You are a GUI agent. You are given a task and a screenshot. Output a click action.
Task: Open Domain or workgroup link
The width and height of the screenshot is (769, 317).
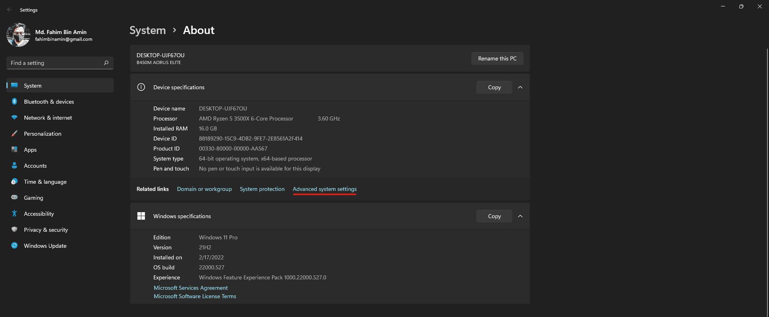point(204,189)
